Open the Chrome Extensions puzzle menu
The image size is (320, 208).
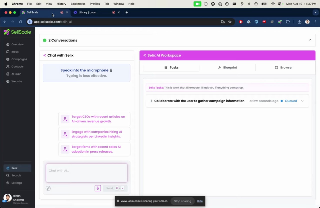(x=288, y=22)
